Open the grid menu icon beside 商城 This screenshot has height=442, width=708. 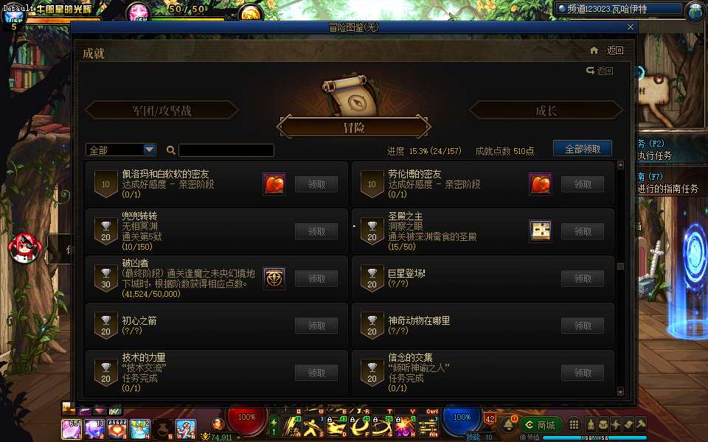coord(574,425)
